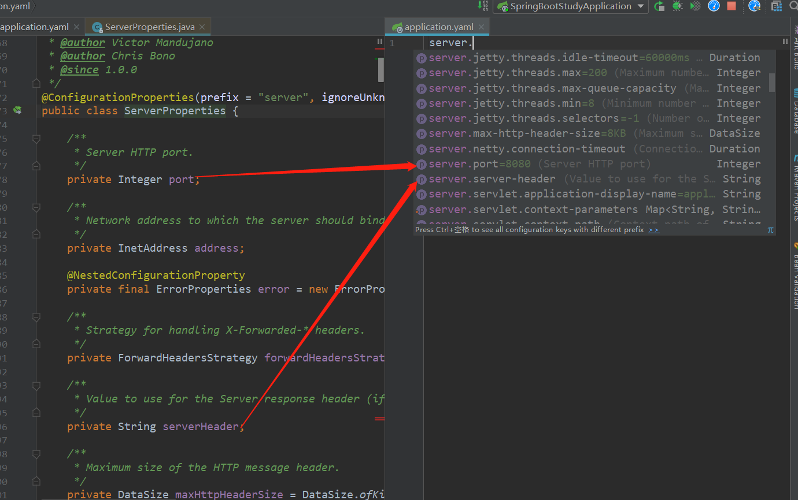Click the inspection pause indicator in yaml editor
The height and width of the screenshot is (500, 798).
point(785,42)
